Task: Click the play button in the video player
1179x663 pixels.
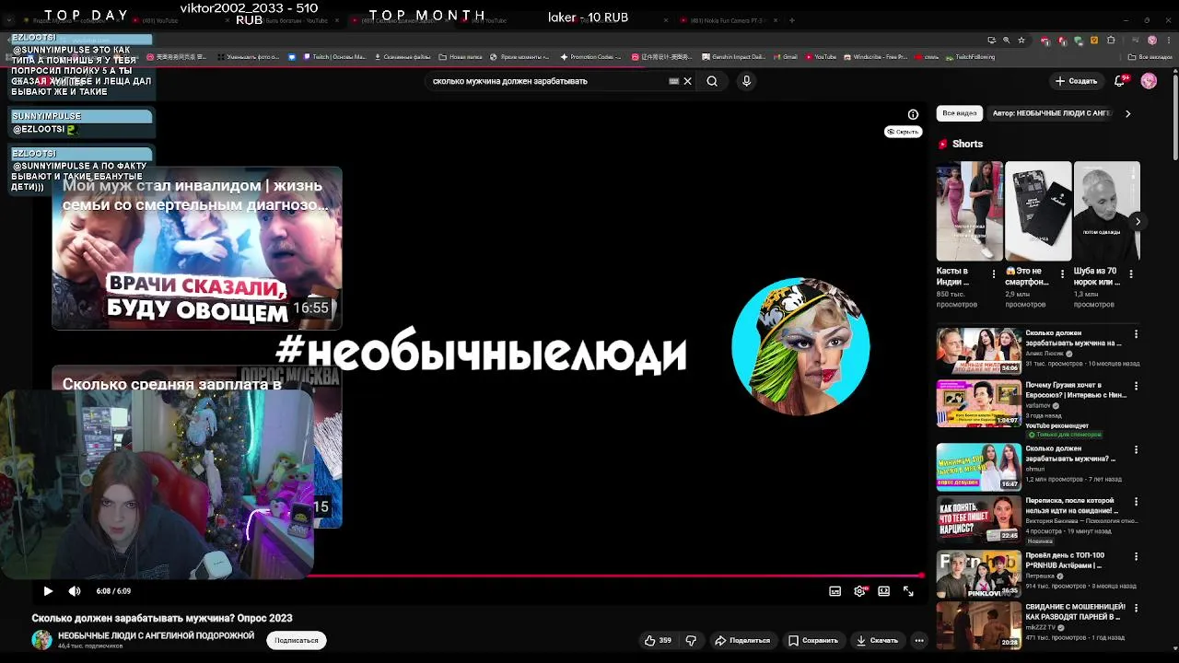Action: [48, 591]
